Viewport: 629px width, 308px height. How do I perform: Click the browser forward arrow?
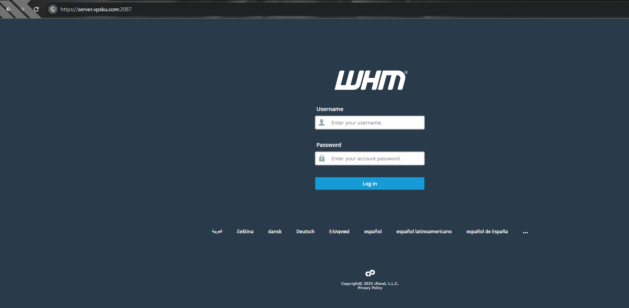pos(22,9)
